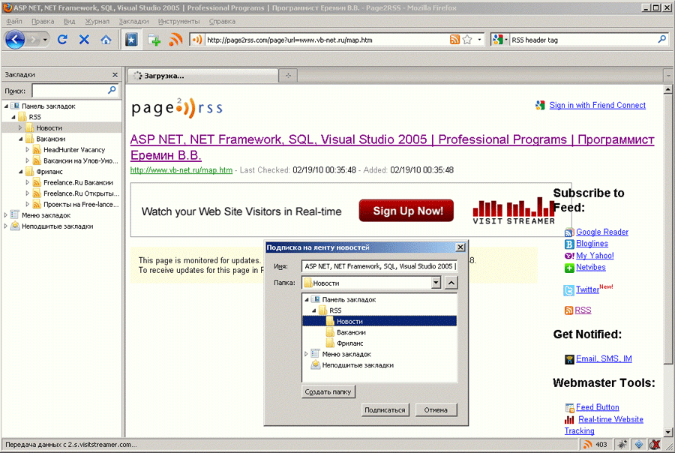Go back with the blue back arrow
Image resolution: width=675 pixels, height=453 pixels.
pyautogui.click(x=15, y=40)
